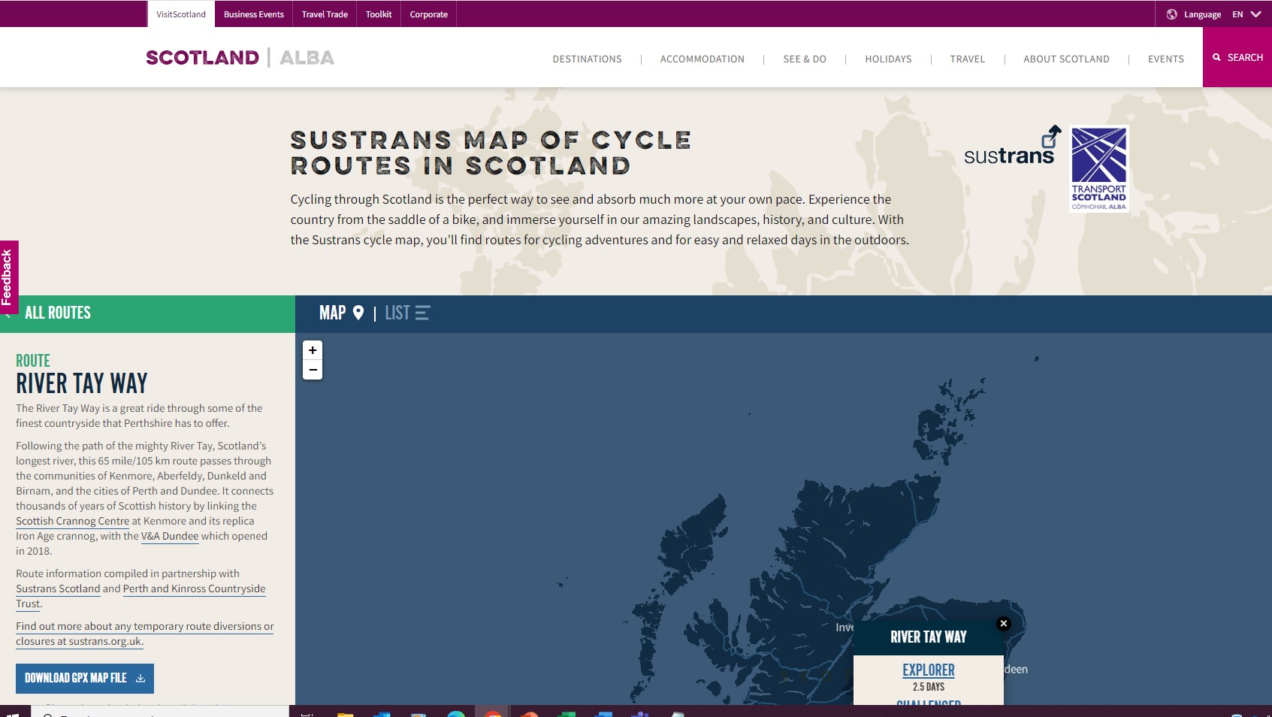Click the Language label

click(x=1202, y=14)
